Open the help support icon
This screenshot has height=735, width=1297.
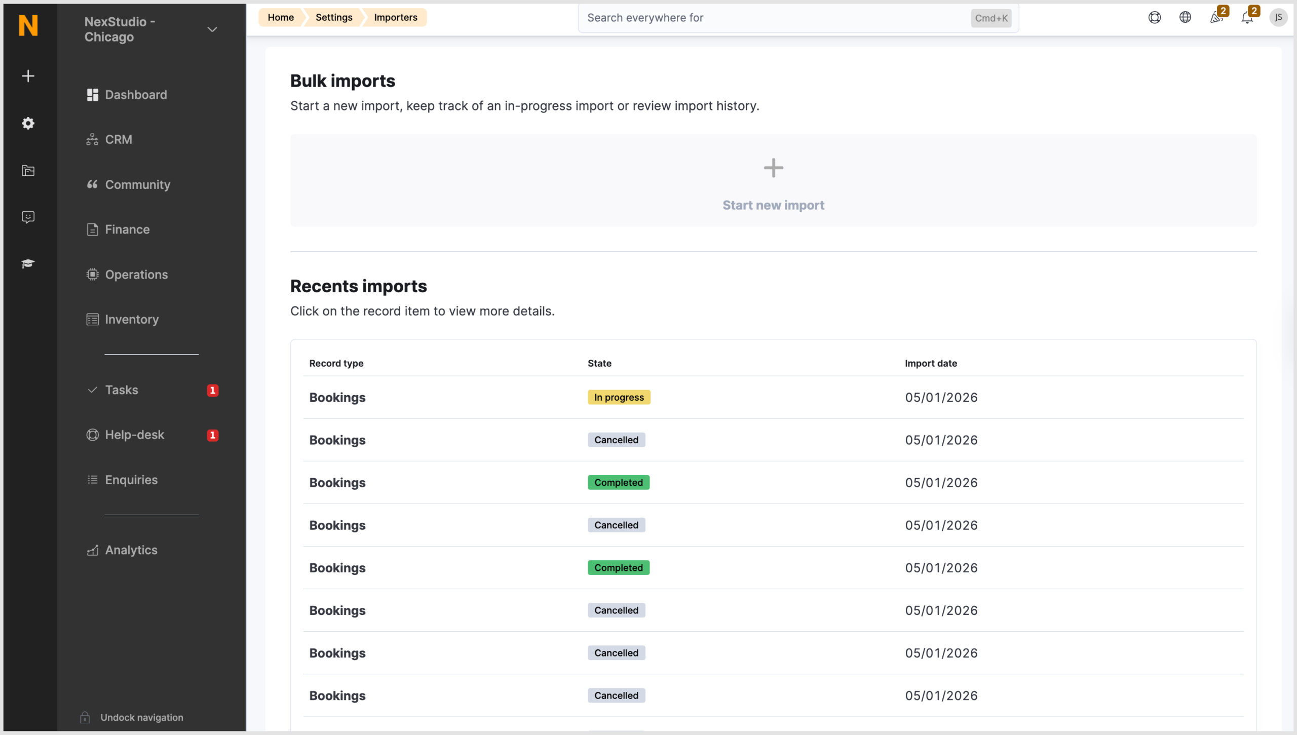tap(1154, 17)
